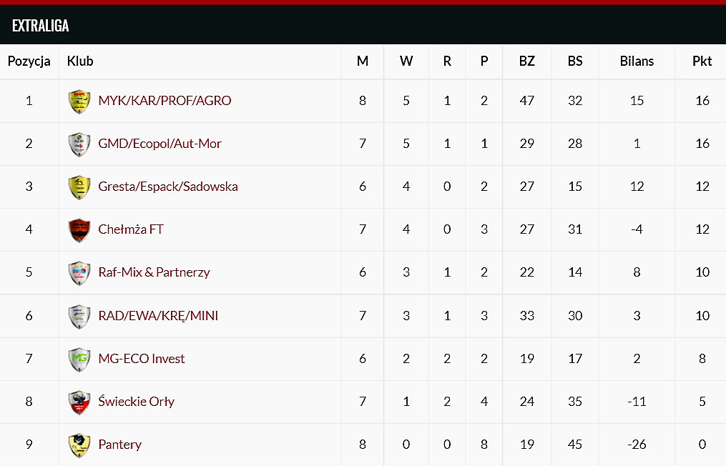Select the MG-ECO Invest team name

(141, 358)
